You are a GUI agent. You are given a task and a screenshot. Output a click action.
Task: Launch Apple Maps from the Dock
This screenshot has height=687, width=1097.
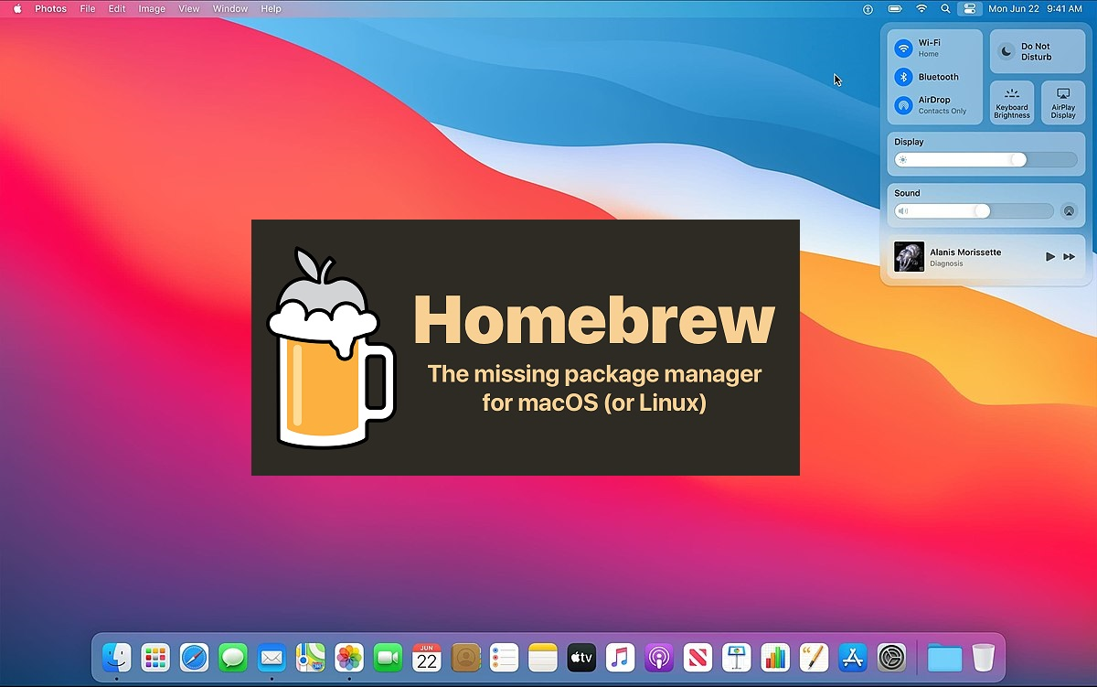point(310,657)
